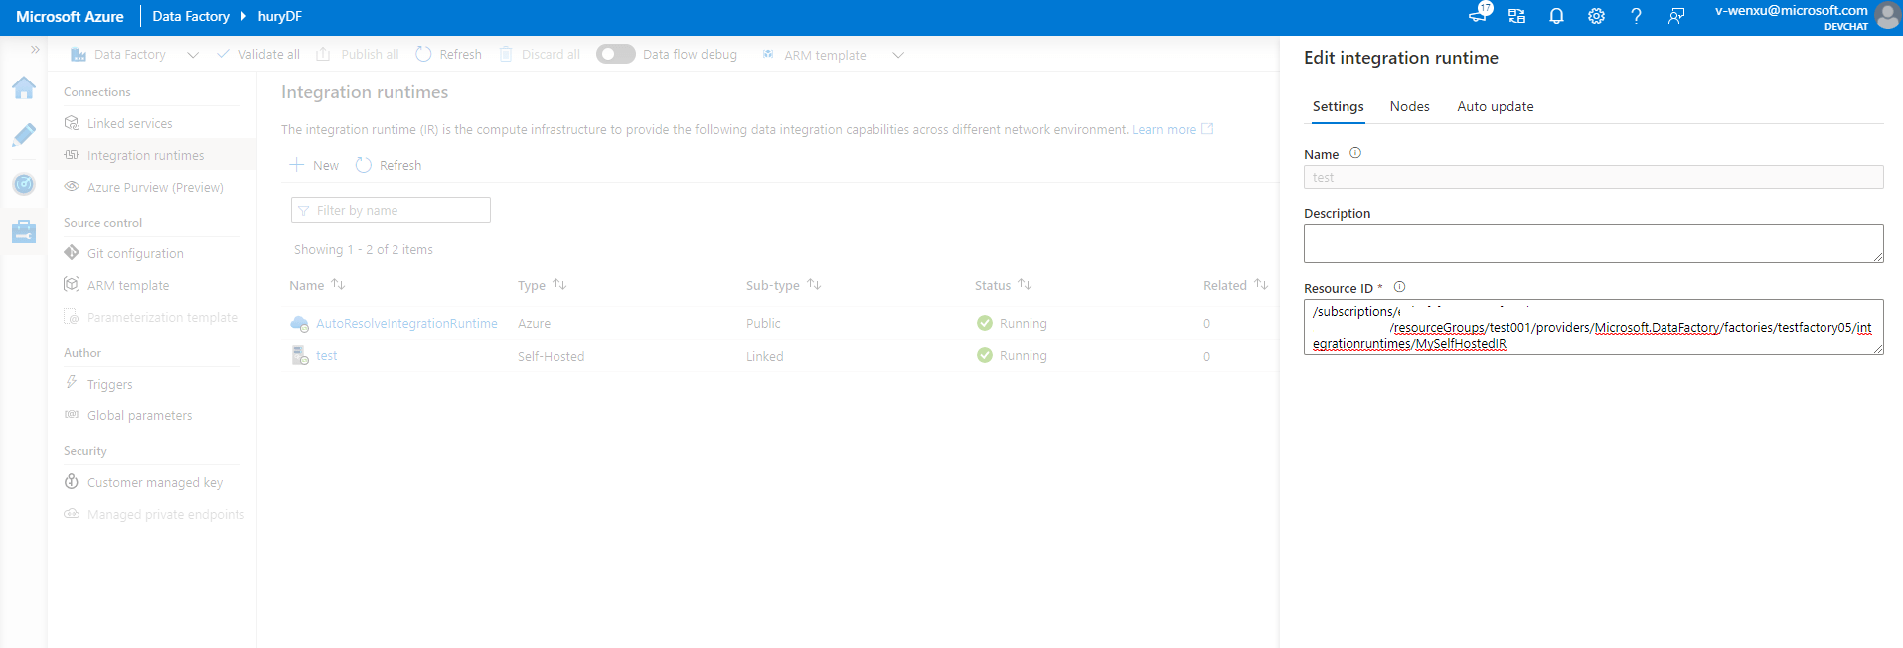Open Linked services
This screenshot has height=648, width=1903.
pos(129,123)
